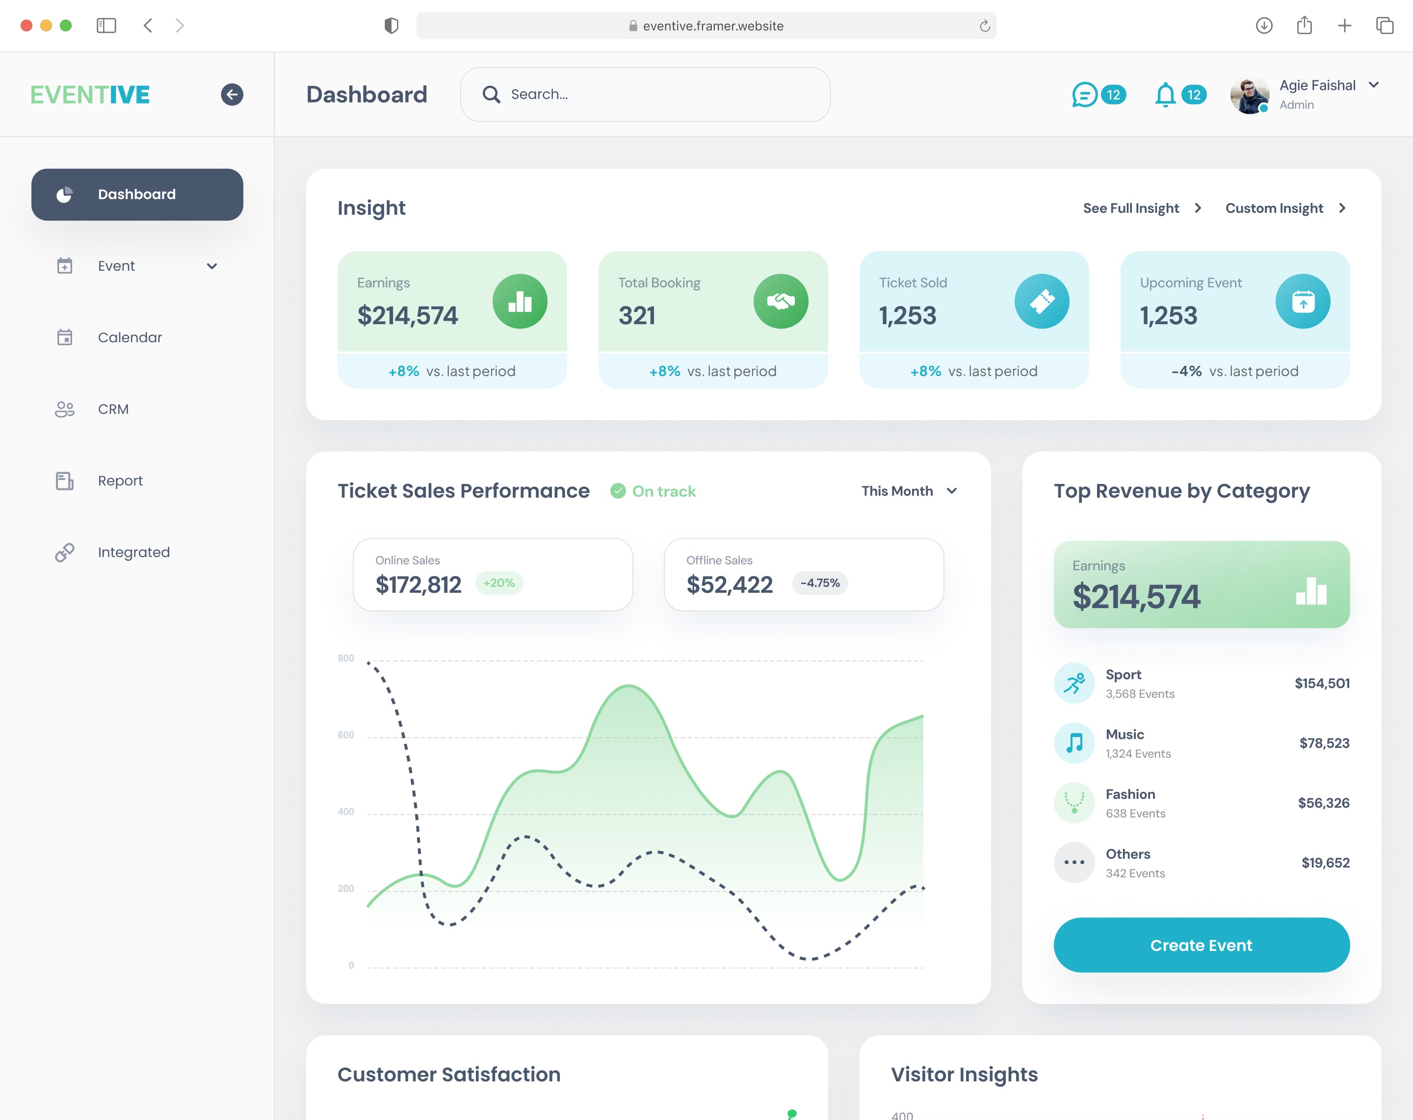
Task: Open the Agie Faishal profile dropdown
Action: tap(1374, 85)
